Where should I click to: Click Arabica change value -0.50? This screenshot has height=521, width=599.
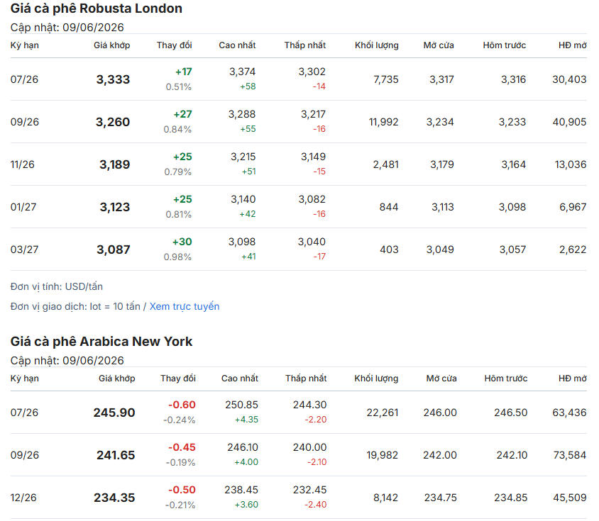(x=182, y=490)
